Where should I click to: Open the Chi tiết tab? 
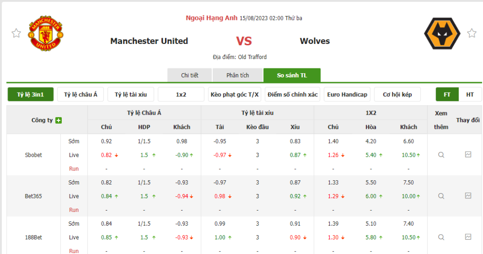coord(190,76)
